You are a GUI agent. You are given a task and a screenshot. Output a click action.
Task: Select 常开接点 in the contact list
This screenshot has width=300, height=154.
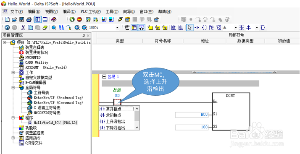click(116, 109)
